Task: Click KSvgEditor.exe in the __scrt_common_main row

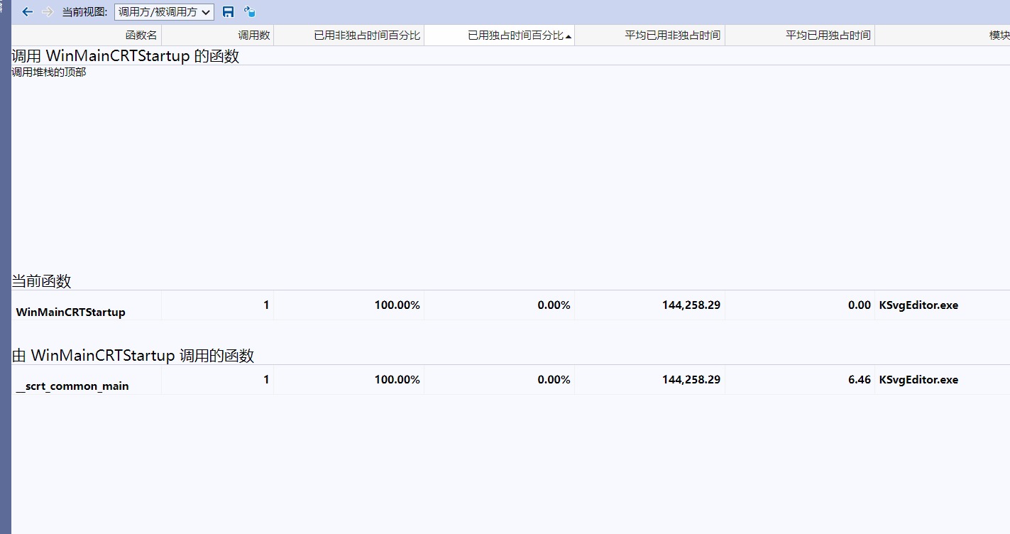Action: click(918, 380)
